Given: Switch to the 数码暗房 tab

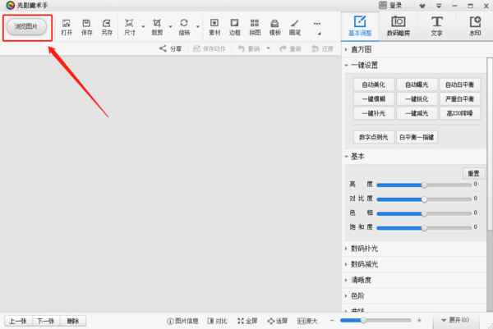Looking at the screenshot, I should (x=398, y=26).
